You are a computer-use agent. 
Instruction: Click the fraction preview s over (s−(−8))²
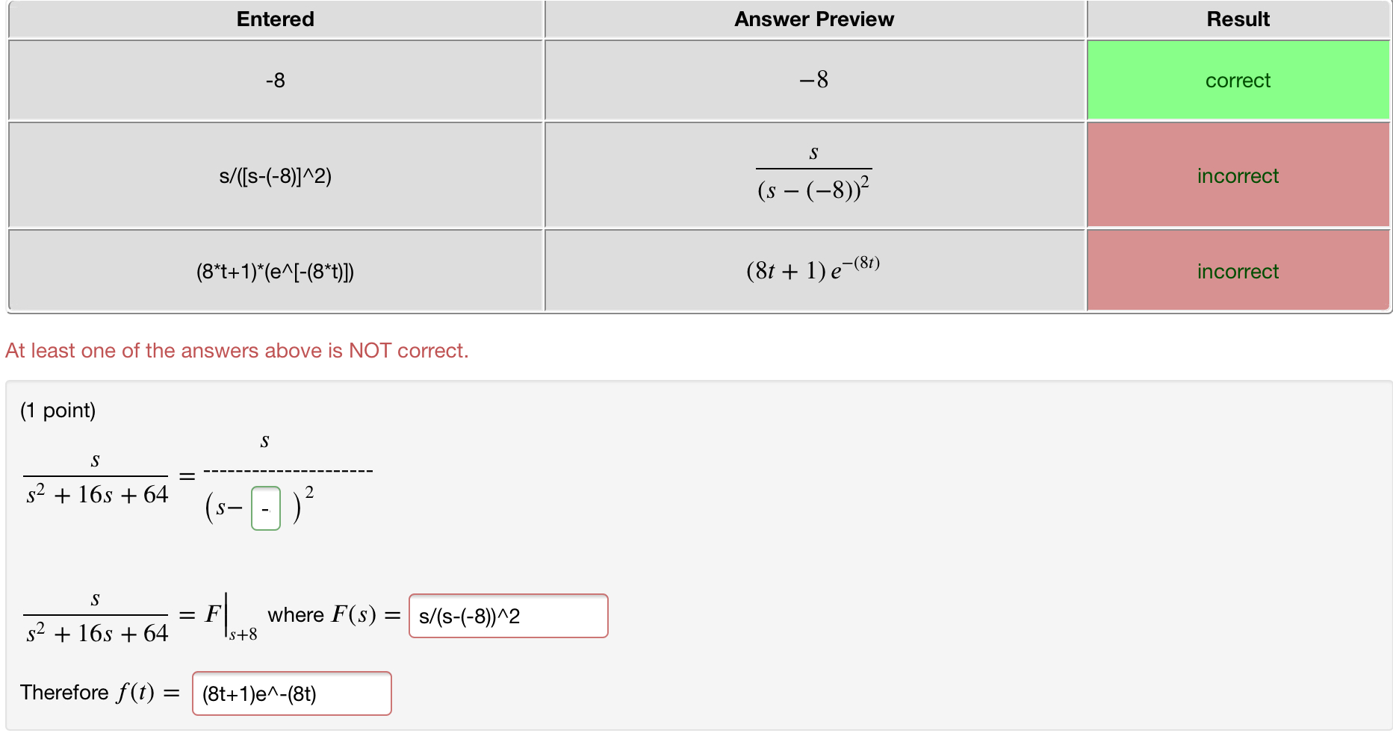[813, 175]
